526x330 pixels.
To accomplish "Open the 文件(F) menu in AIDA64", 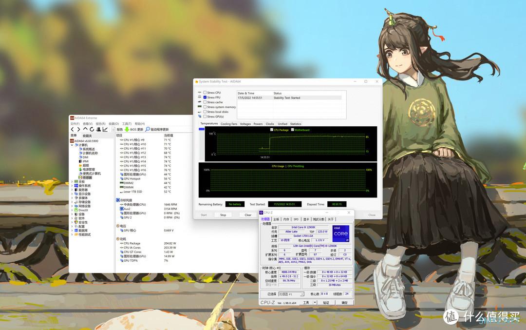I will click(75, 124).
